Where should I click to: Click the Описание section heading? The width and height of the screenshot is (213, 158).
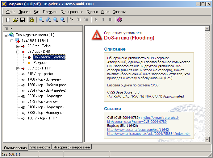(115, 49)
